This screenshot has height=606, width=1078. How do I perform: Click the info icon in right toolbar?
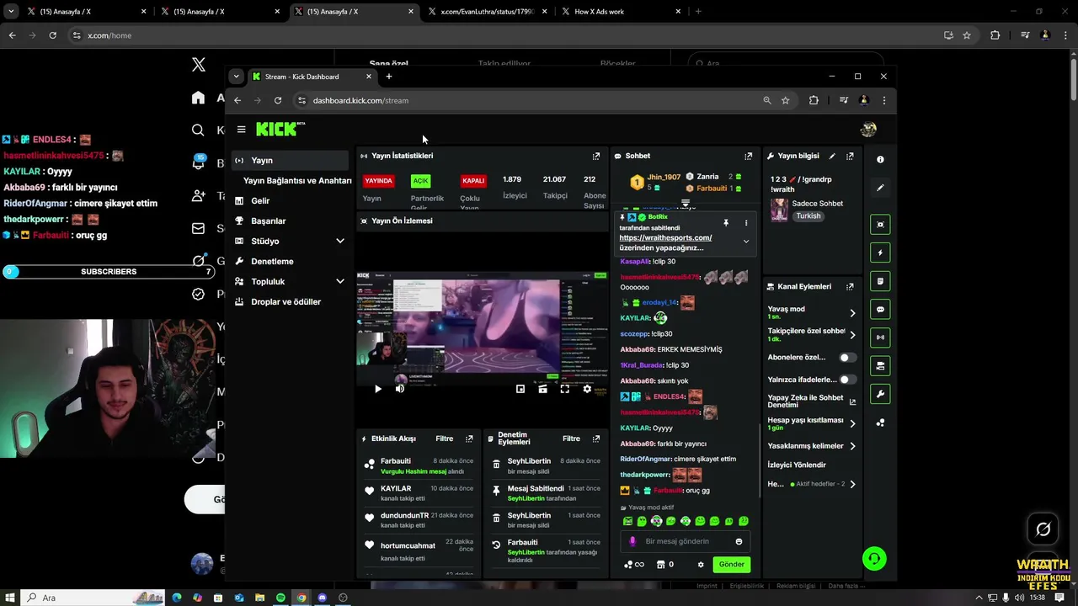pos(880,159)
